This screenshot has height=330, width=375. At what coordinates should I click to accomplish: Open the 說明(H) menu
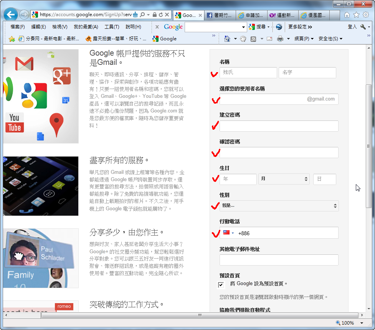coord(133,27)
